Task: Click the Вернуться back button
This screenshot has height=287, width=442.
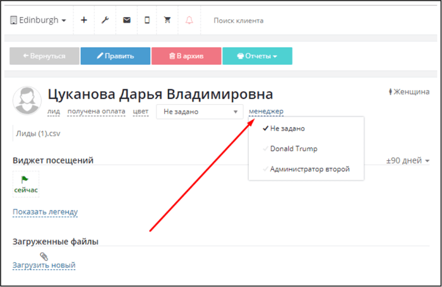Action: pyautogui.click(x=44, y=56)
